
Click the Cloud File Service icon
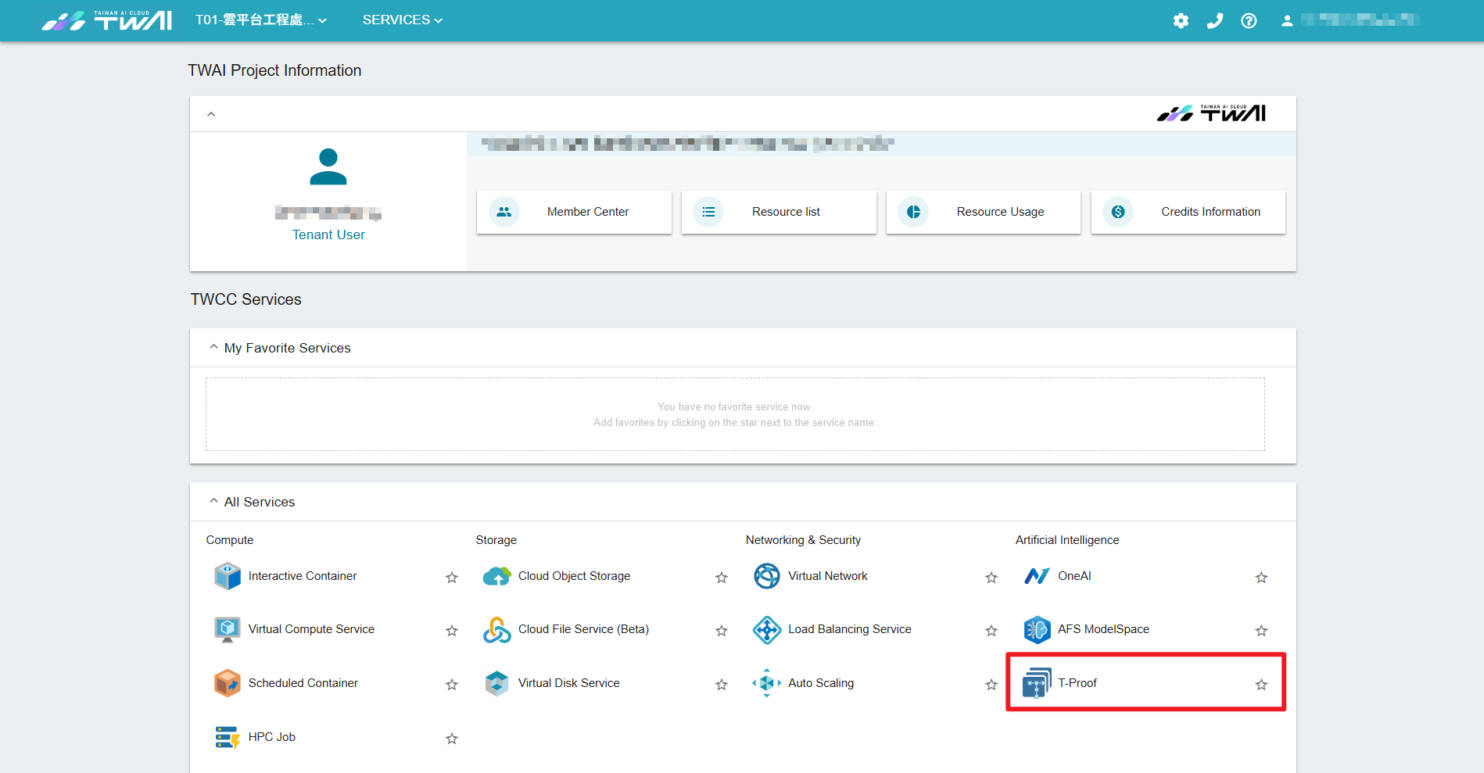coord(497,629)
